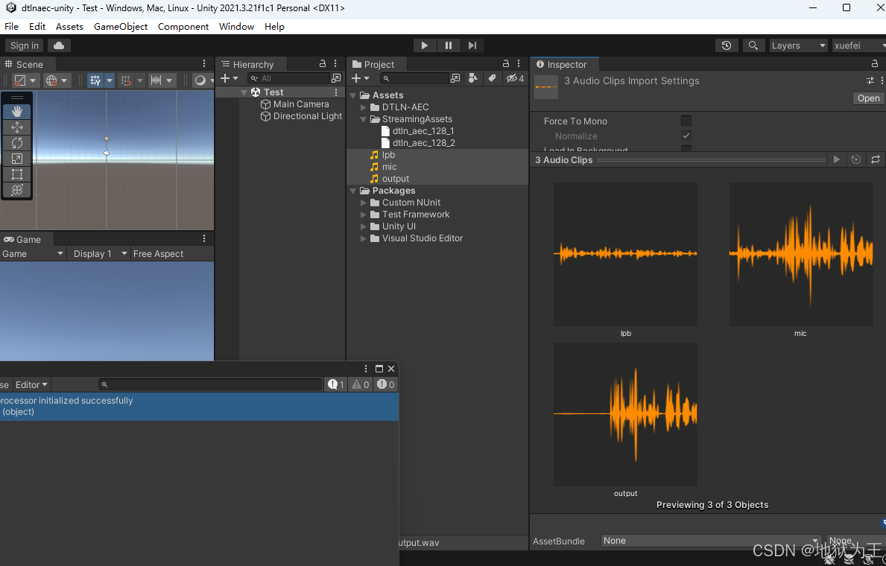Start Play mode in the editor
Screen dimensions: 886x566
(x=424, y=45)
